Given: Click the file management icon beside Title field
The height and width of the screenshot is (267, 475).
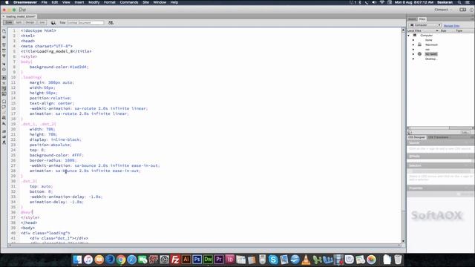Looking at the screenshot, I should [111, 23].
